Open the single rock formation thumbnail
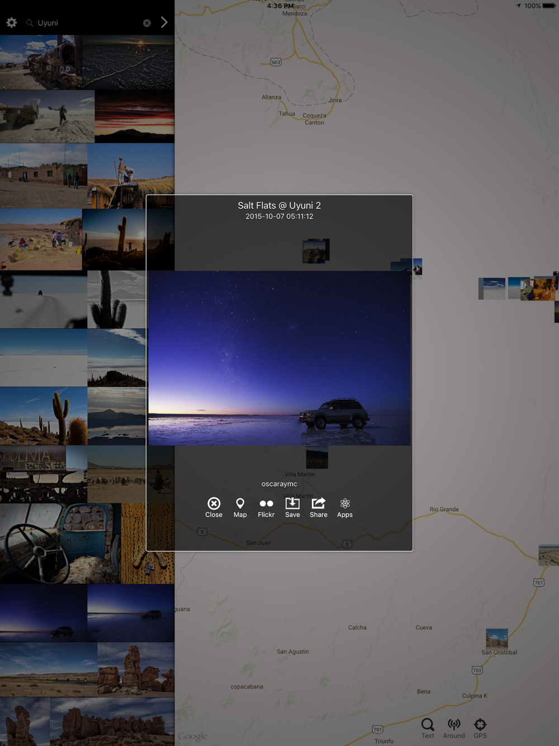This screenshot has width=559, height=746. (136, 669)
